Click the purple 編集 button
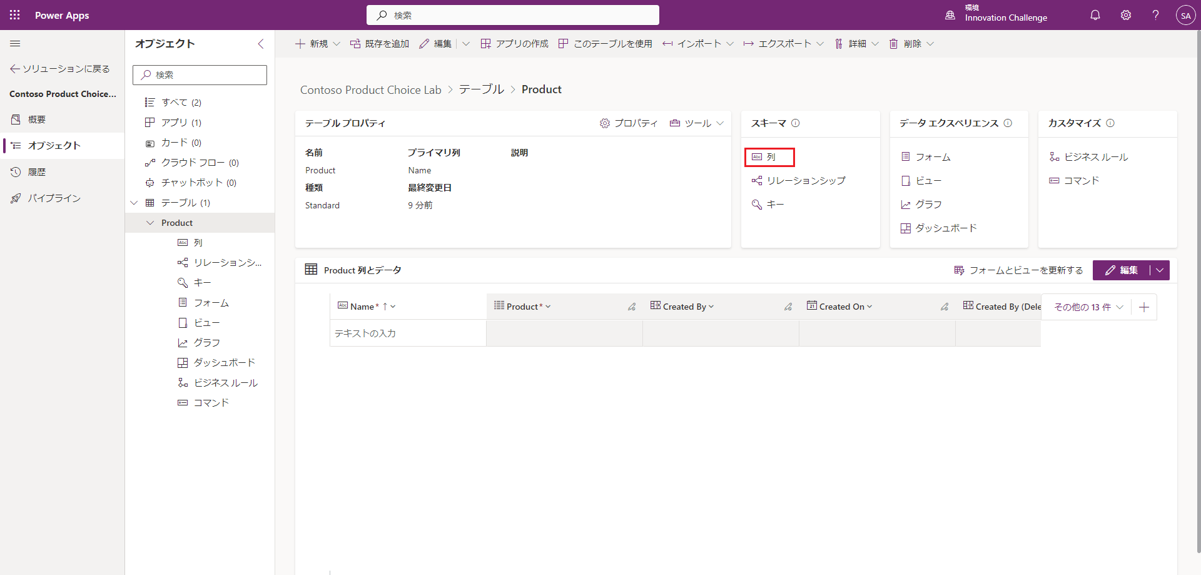The width and height of the screenshot is (1201, 575). pyautogui.click(x=1121, y=270)
